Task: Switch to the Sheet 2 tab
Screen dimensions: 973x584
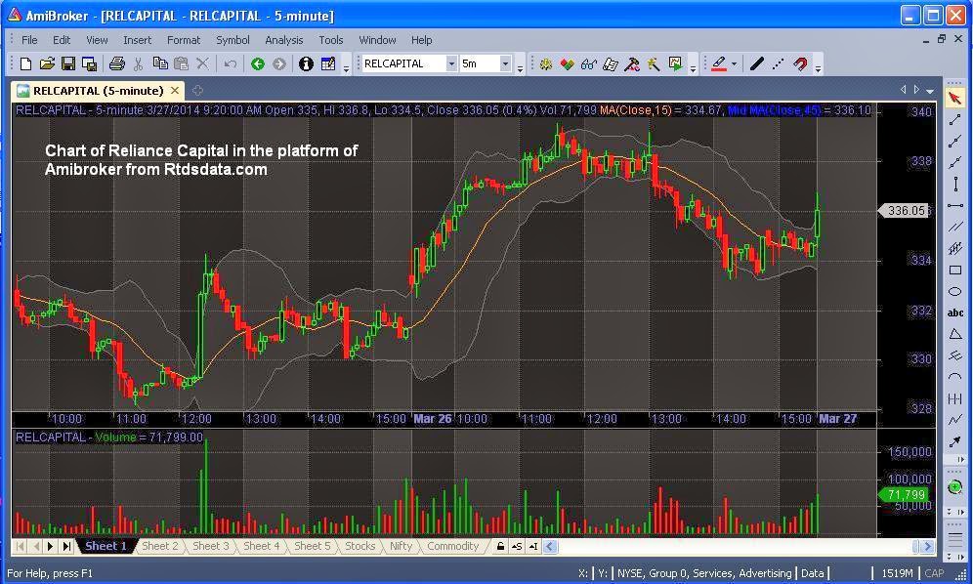Action: [x=159, y=546]
